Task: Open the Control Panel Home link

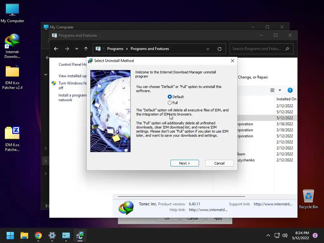Action: tap(72, 65)
